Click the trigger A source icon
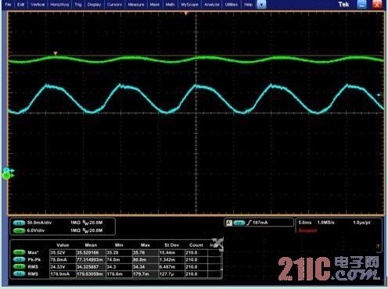Screen dimensions: 388x289 pyautogui.click(x=229, y=223)
